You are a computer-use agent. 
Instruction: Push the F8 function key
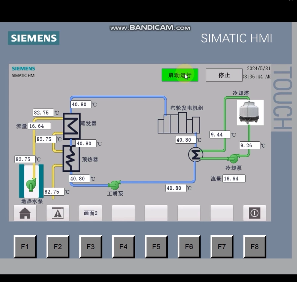(255, 247)
